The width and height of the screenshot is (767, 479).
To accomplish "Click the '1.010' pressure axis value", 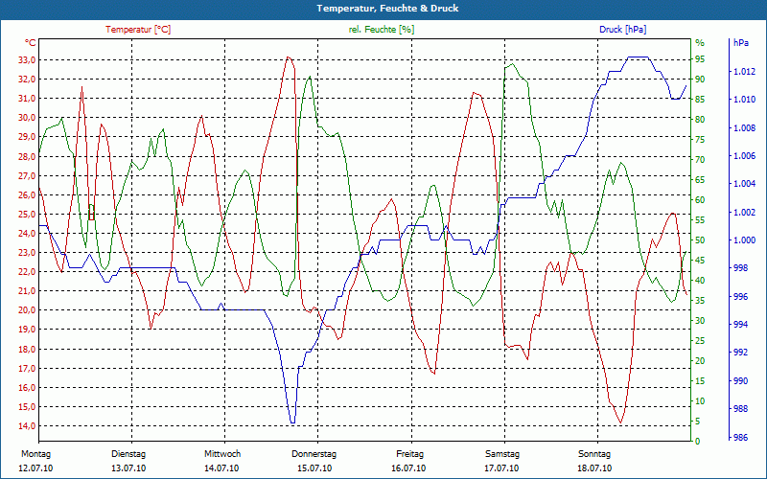I will click(x=744, y=100).
